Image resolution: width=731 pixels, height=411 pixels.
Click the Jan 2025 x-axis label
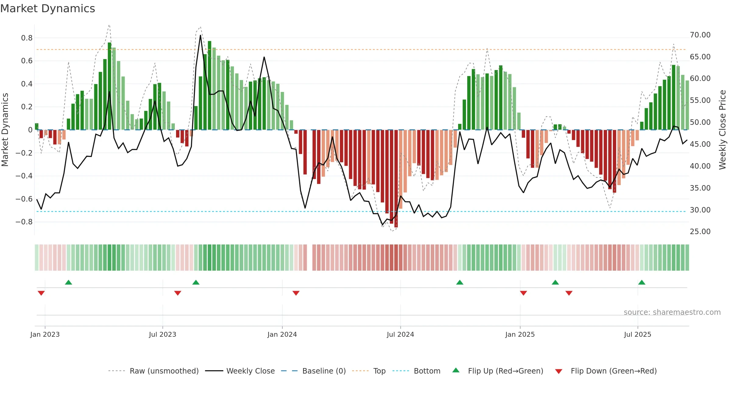[520, 334]
